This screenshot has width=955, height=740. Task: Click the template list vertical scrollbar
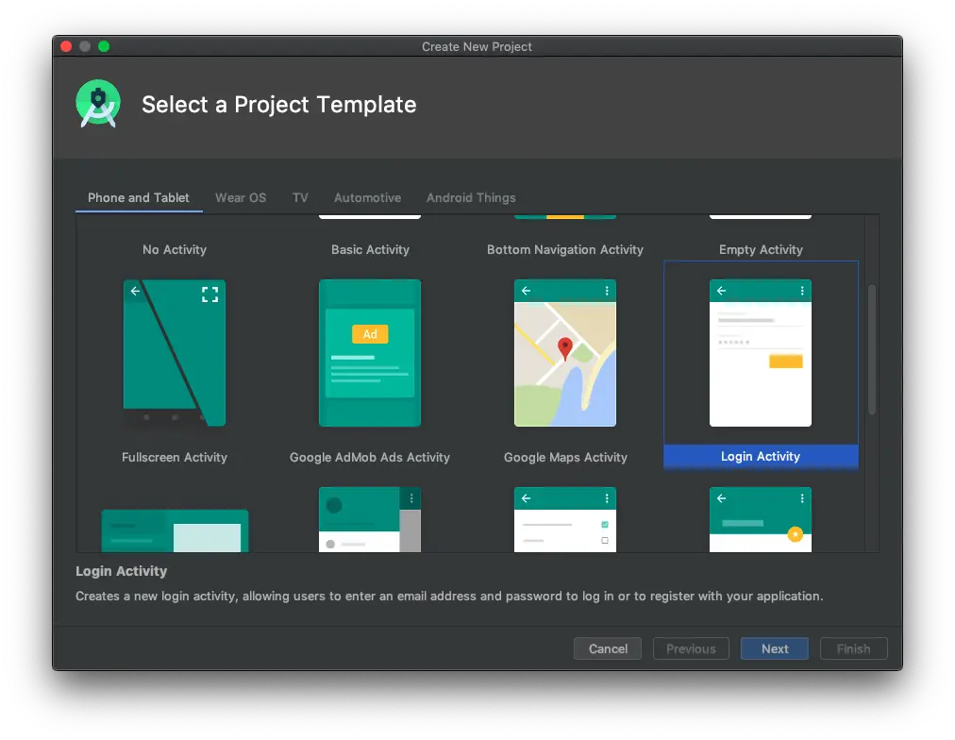click(x=872, y=349)
